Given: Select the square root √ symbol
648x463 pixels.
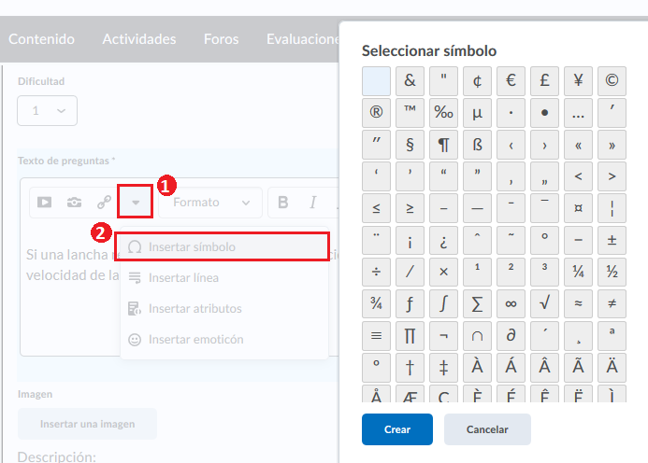Looking at the screenshot, I should coord(544,302).
